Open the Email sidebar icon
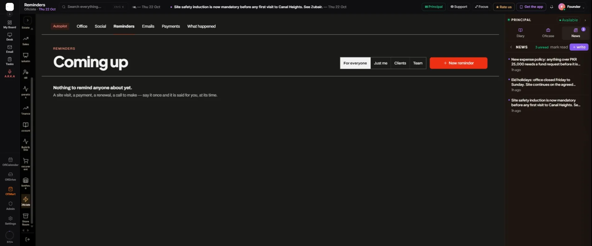Image resolution: width=592 pixels, height=246 pixels. (10, 49)
